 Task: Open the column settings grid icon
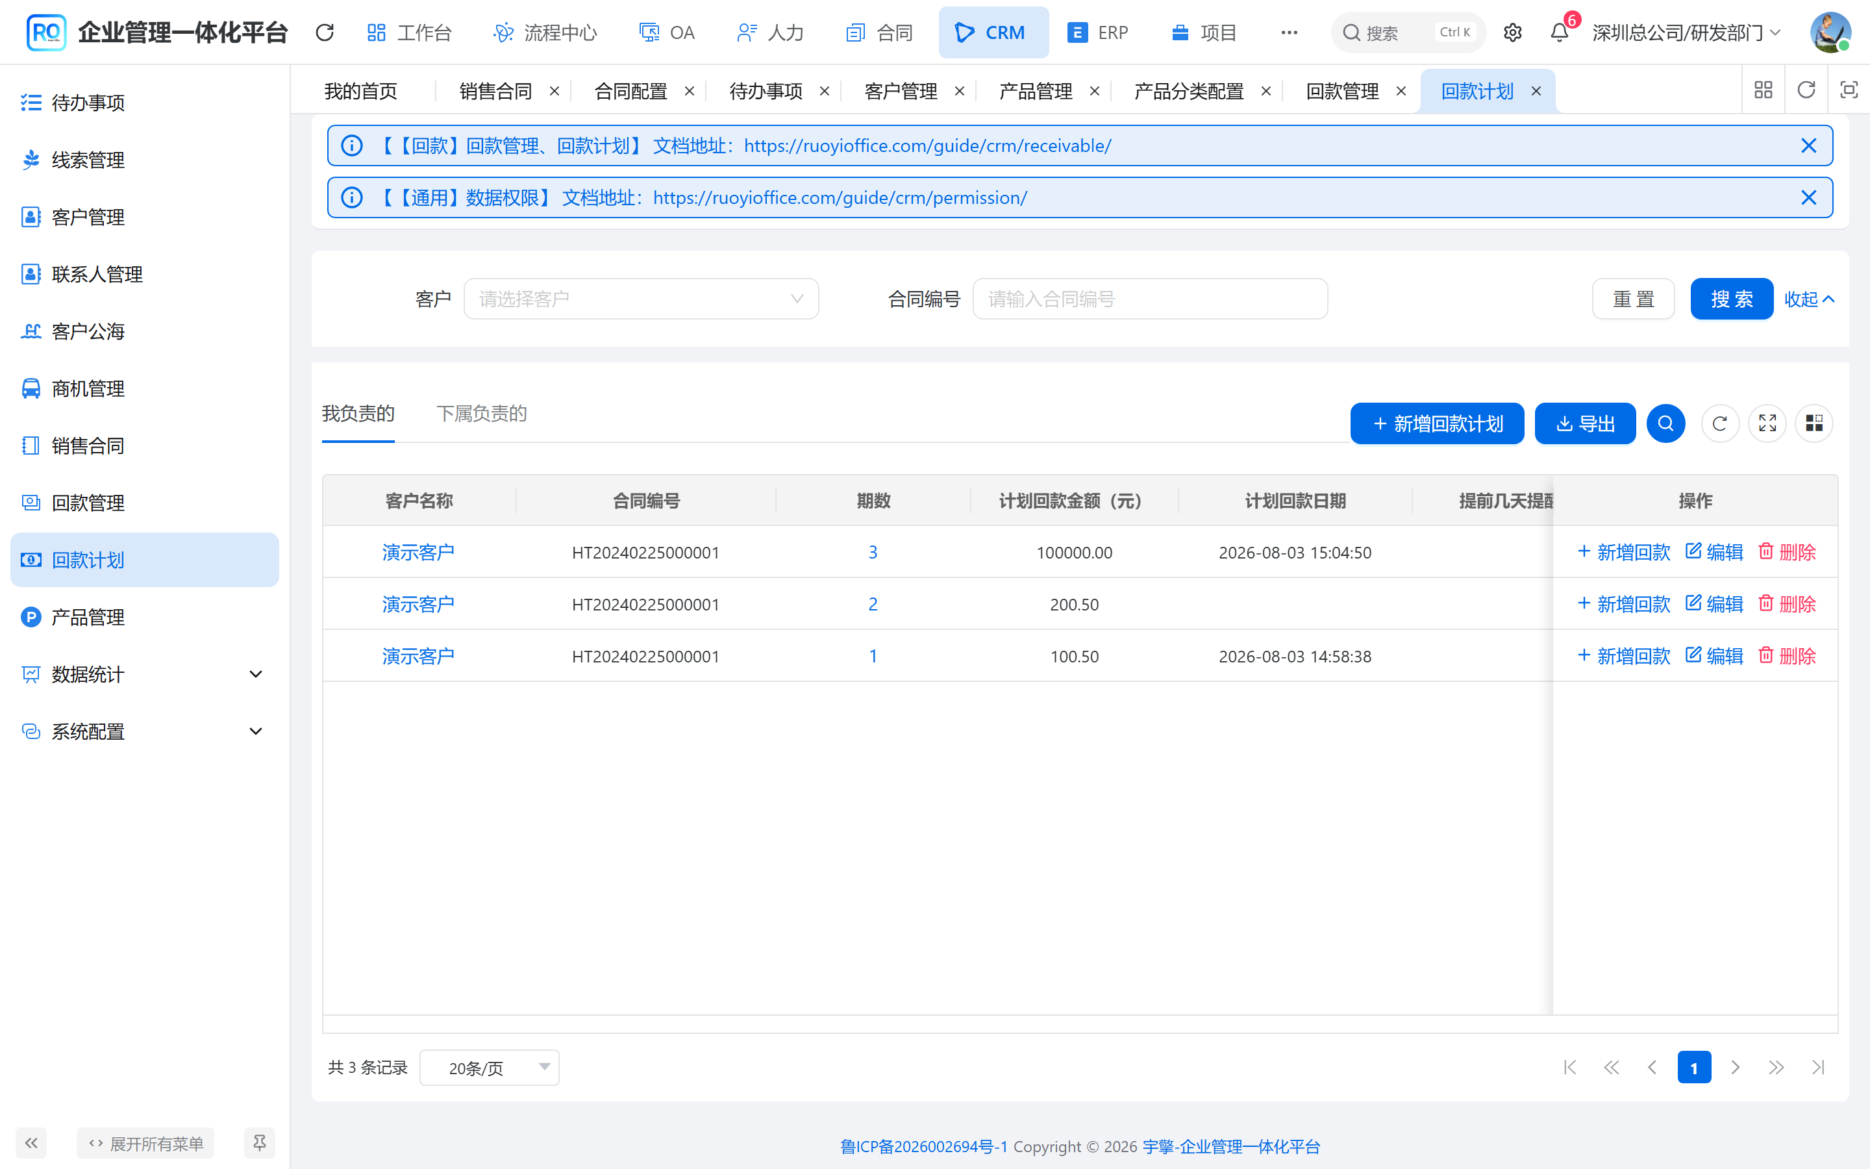coord(1814,423)
